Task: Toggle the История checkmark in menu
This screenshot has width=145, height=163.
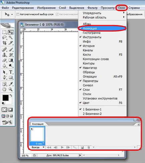Action: point(103,46)
